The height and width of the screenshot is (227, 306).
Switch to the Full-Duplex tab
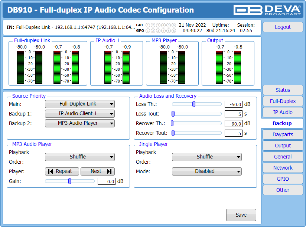(x=283, y=101)
